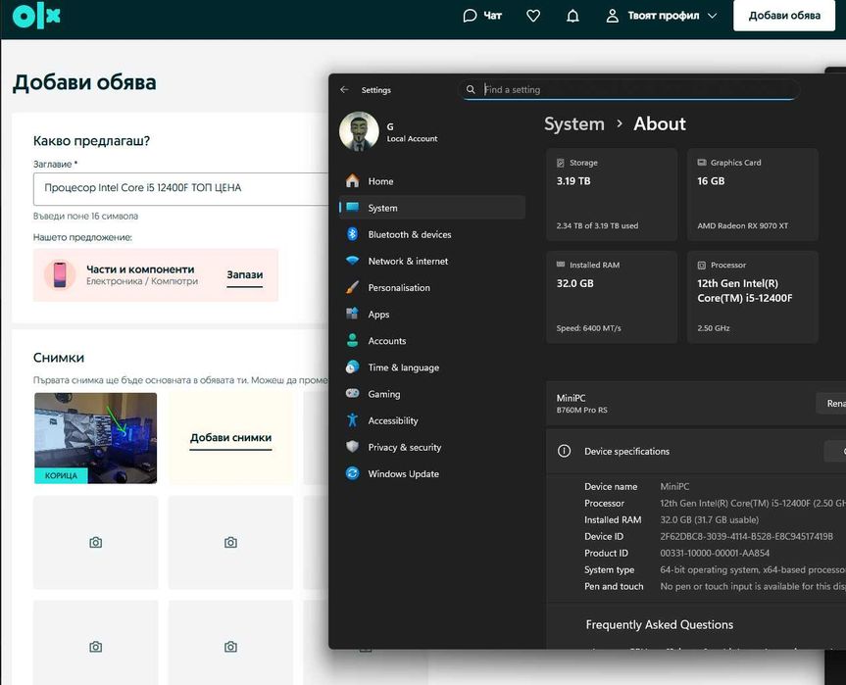Click the Find a setting search box

click(628, 89)
